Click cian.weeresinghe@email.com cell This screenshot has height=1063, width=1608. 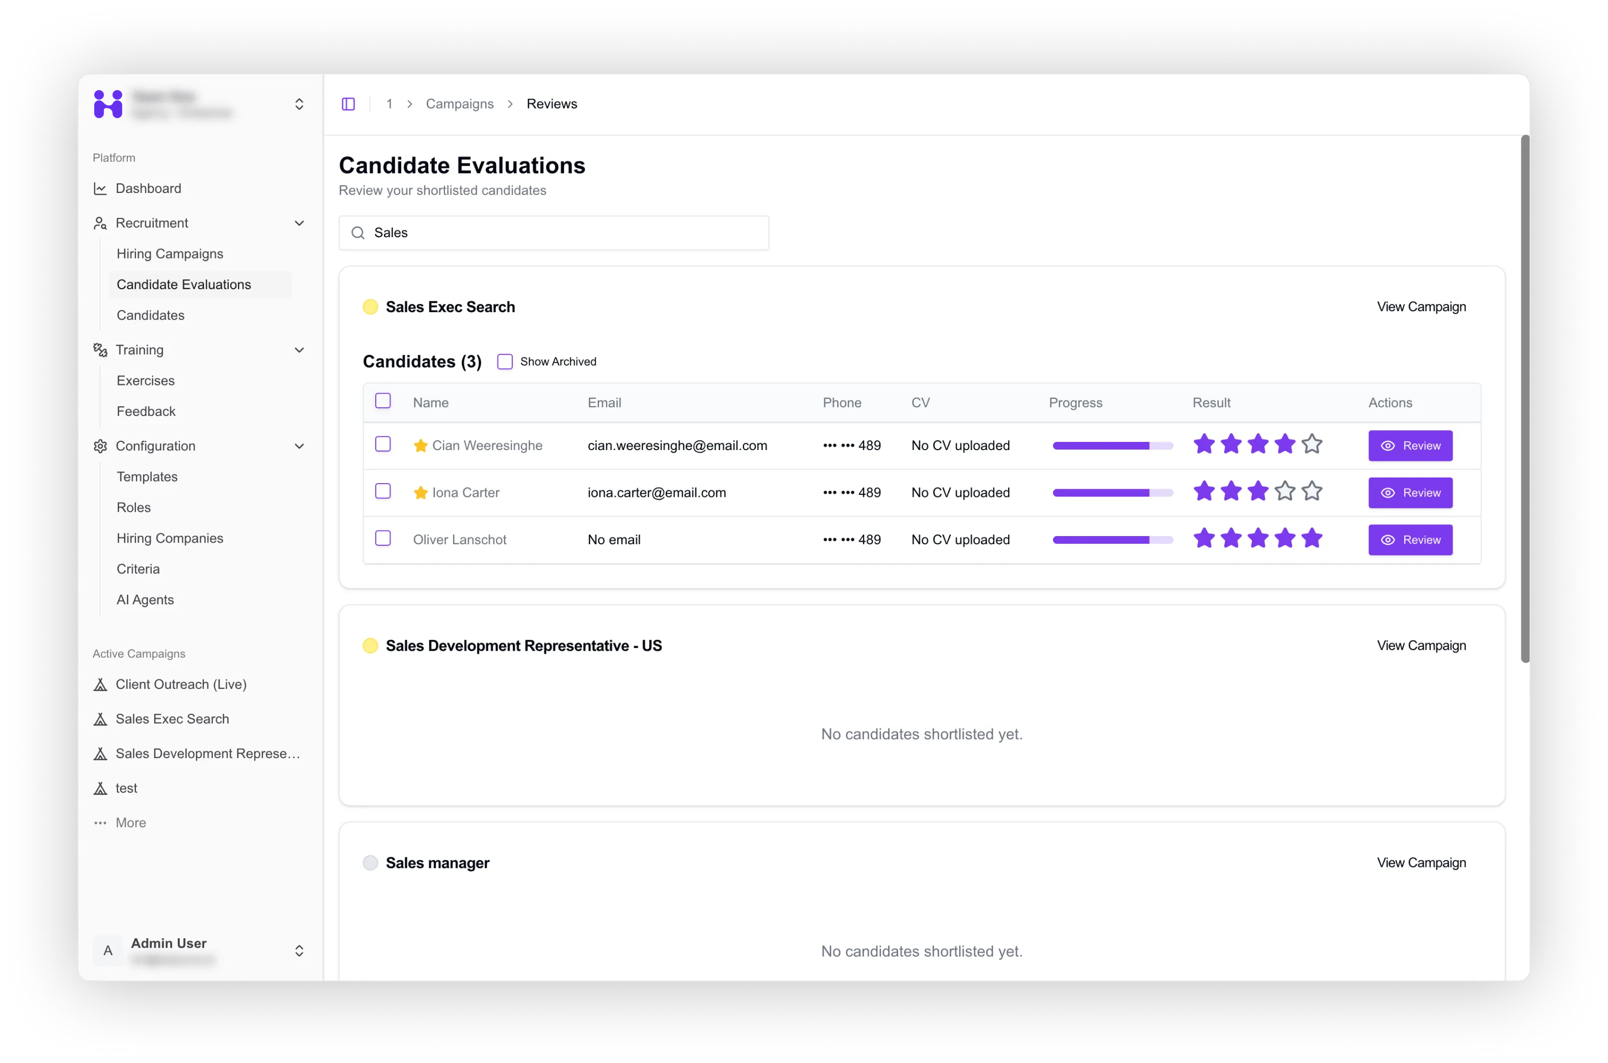point(677,446)
